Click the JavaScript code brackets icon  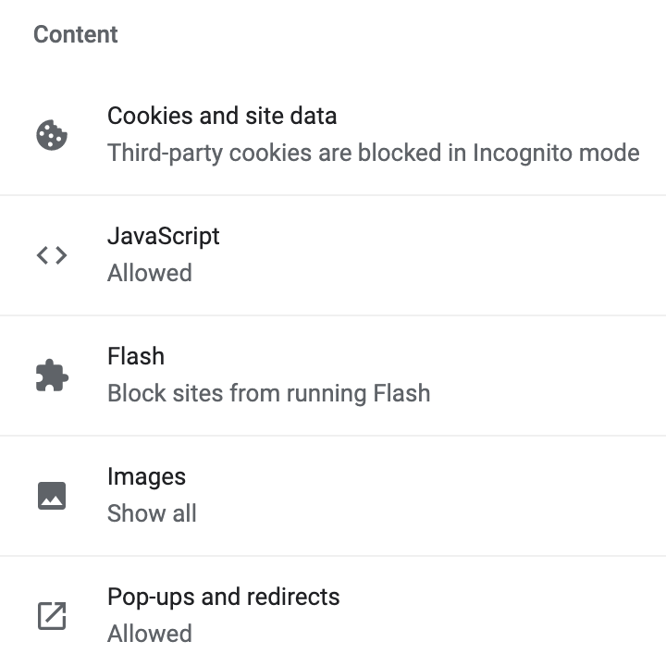(52, 255)
